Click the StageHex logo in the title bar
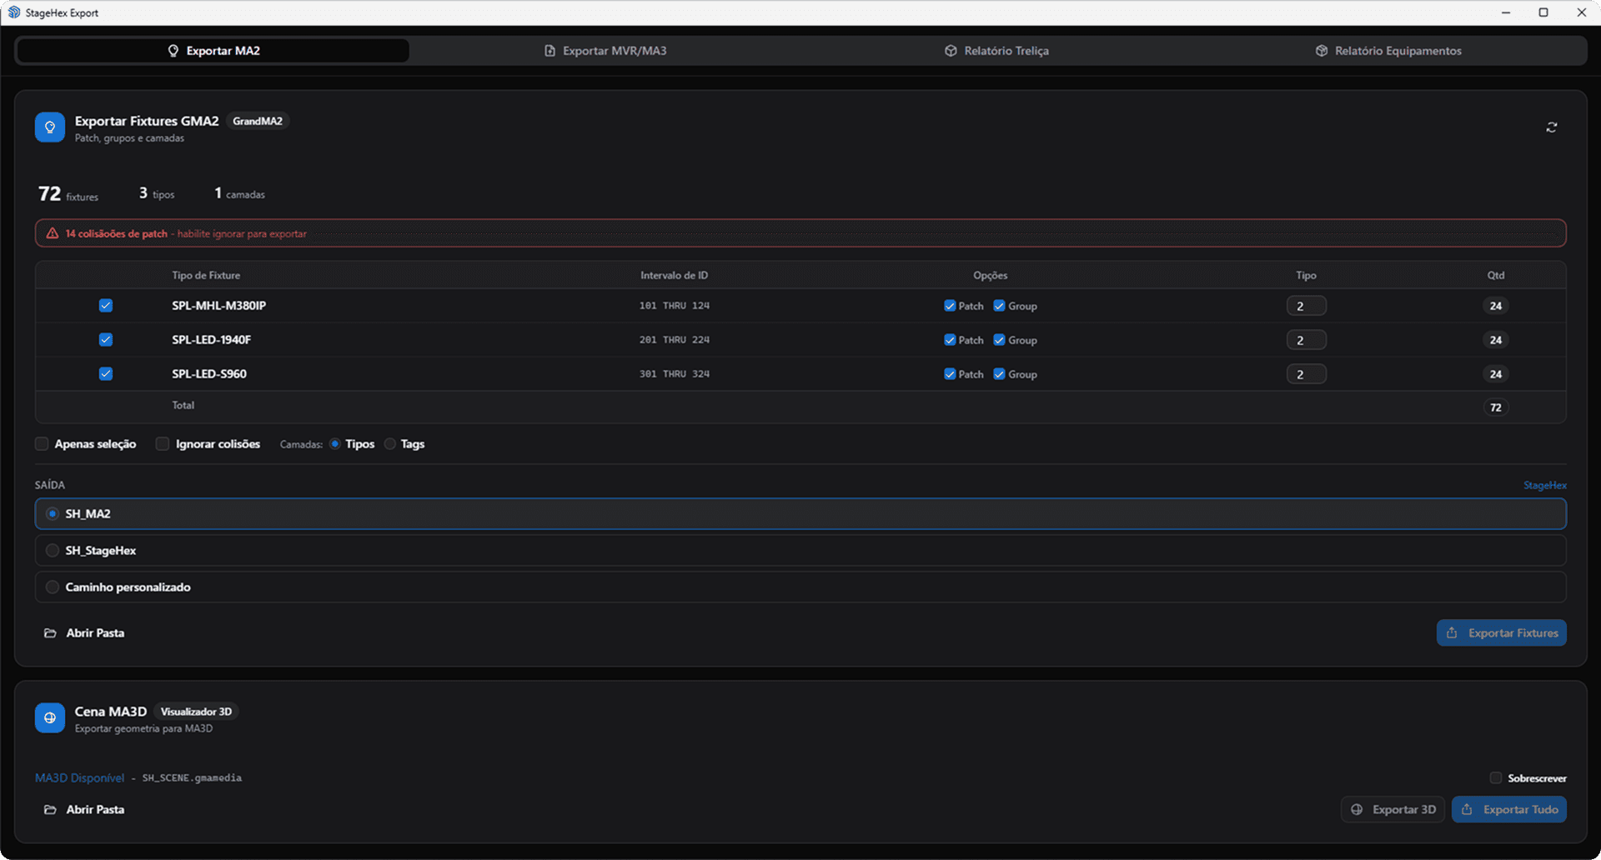Viewport: 1601px width, 860px height. click(13, 12)
